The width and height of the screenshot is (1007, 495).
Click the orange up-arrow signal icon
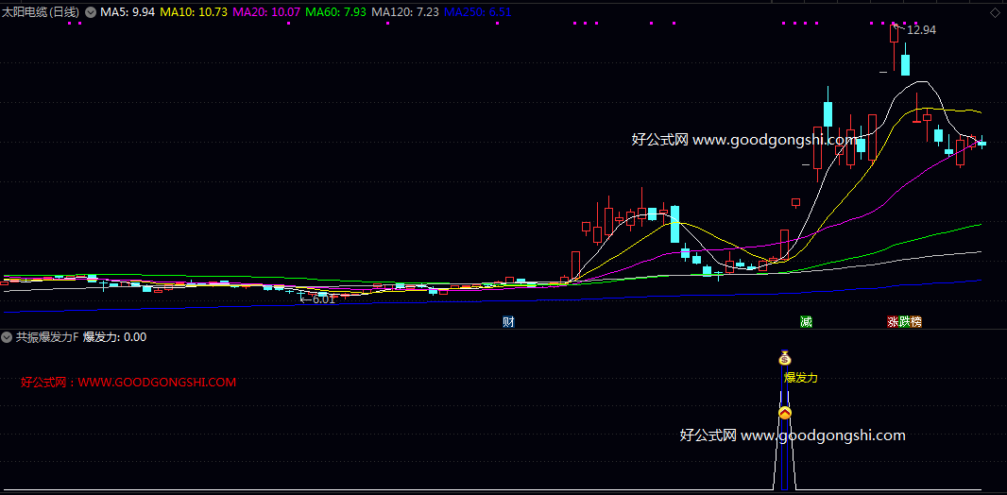coord(785,413)
